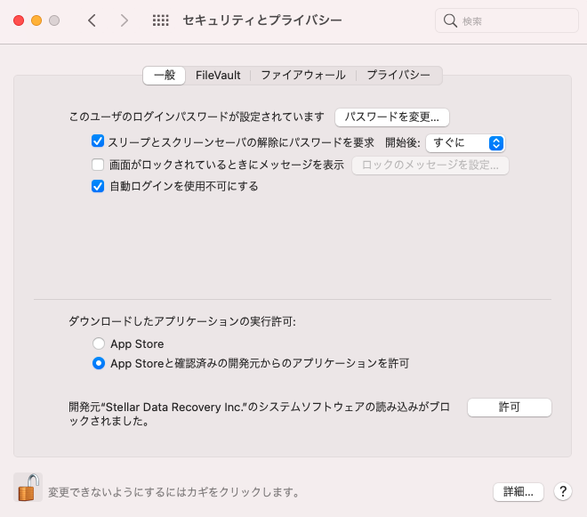Viewport: 587px width, 517px height.
Task: Focus the 検索 search field
Action: point(507,20)
